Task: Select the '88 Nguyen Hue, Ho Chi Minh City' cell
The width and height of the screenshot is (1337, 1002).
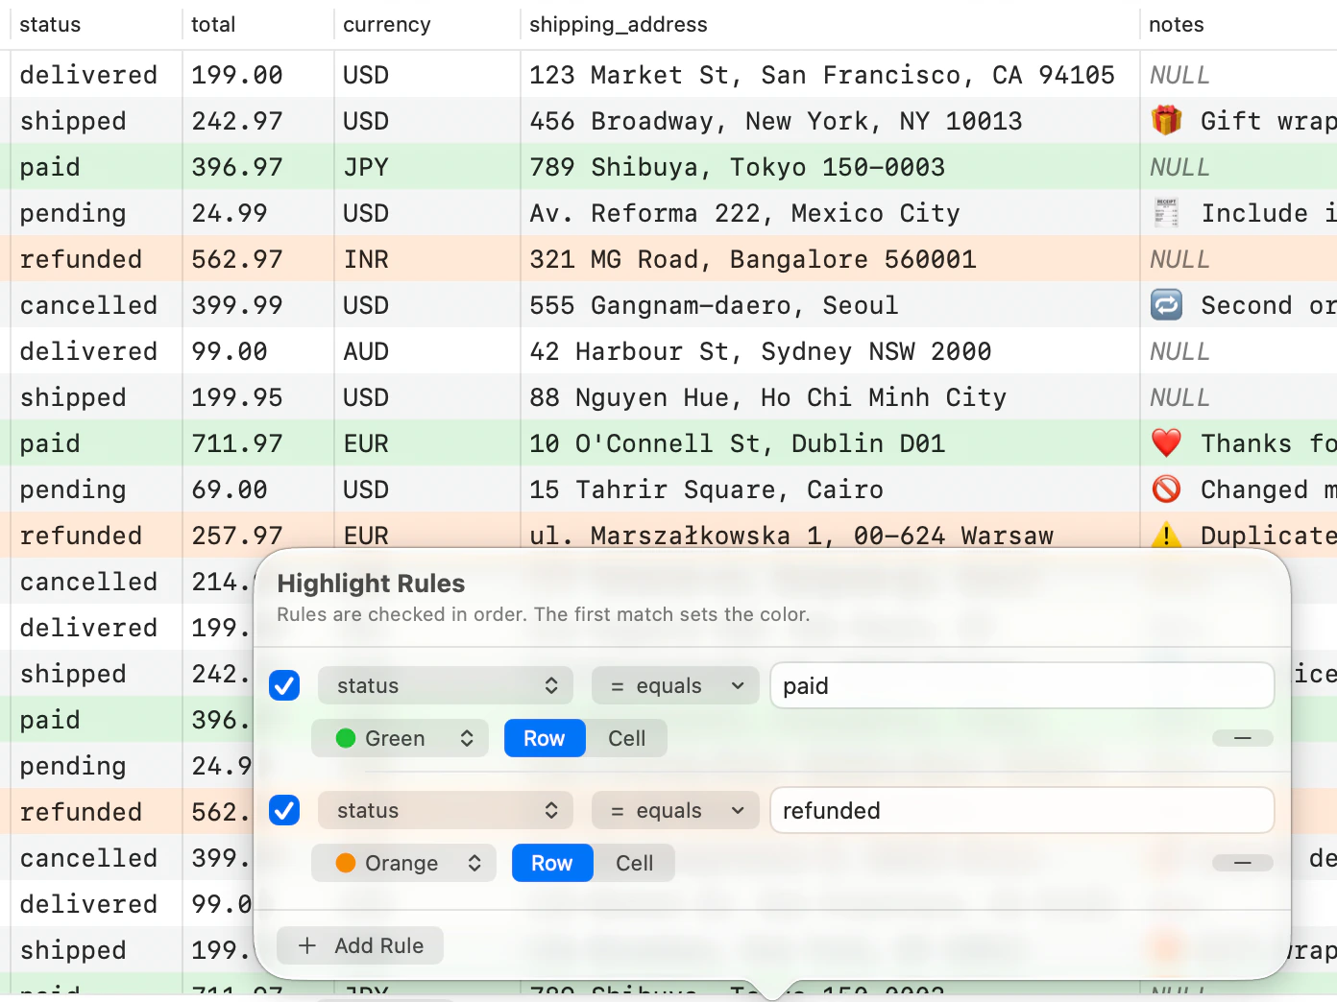Action: [x=830, y=397]
